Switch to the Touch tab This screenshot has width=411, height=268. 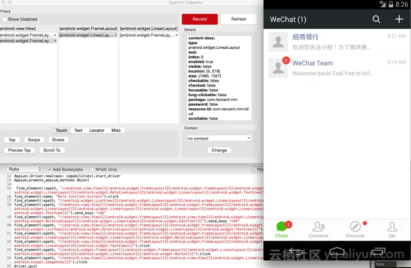[61, 130]
